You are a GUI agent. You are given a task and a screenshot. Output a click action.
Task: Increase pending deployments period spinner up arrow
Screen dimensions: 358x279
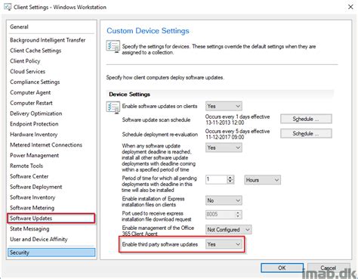230,178
